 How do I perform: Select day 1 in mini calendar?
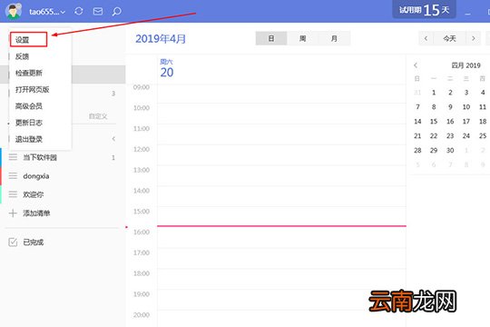[434, 93]
